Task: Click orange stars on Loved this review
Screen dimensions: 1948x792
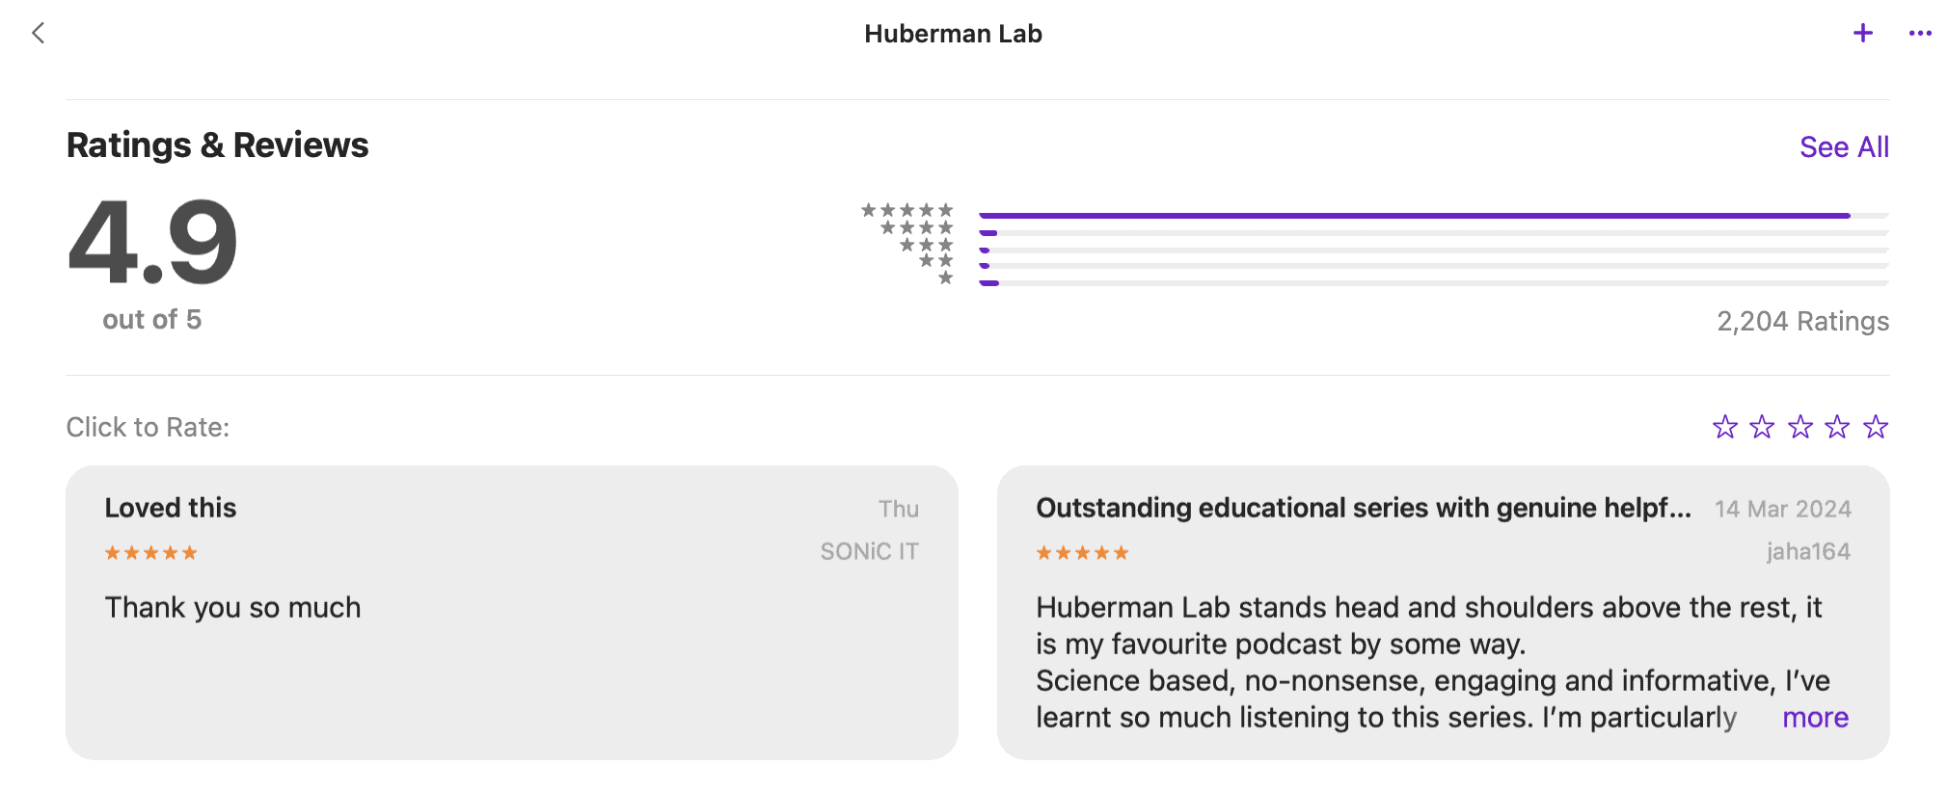Action: [150, 553]
